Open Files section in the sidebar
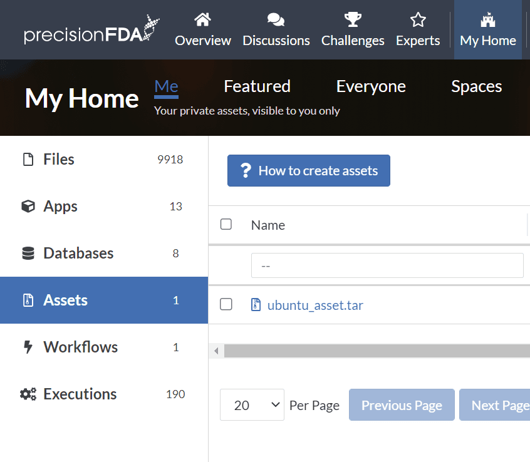The image size is (530, 462). coord(59,160)
